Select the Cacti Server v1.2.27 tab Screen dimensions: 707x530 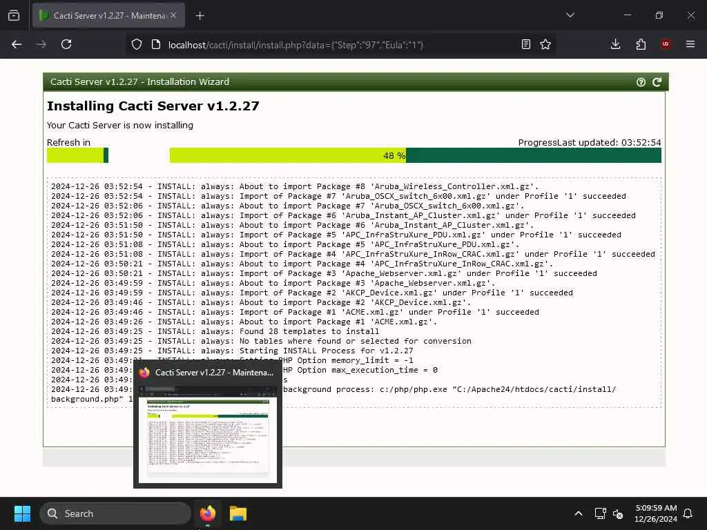[x=108, y=16]
